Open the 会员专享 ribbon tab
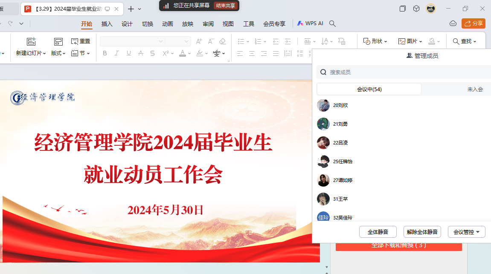491x274 pixels. click(x=274, y=24)
